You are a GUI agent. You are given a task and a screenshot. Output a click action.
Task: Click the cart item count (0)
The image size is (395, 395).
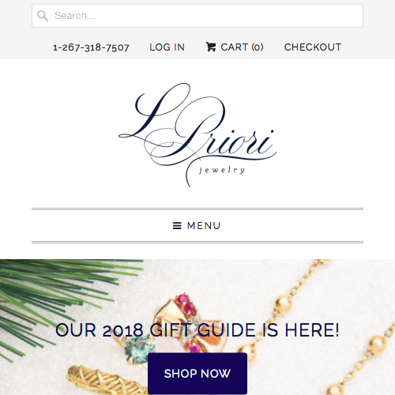258,47
